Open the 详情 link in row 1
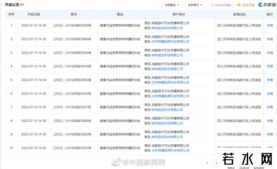 270,25
